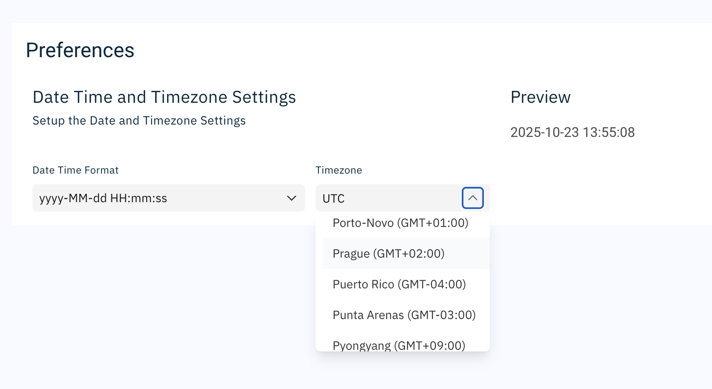Click the date 2025-10-23 in Preview
This screenshot has width=712, height=389.
(544, 132)
